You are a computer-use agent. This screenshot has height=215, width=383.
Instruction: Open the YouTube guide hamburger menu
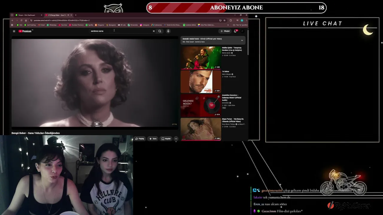(14, 31)
